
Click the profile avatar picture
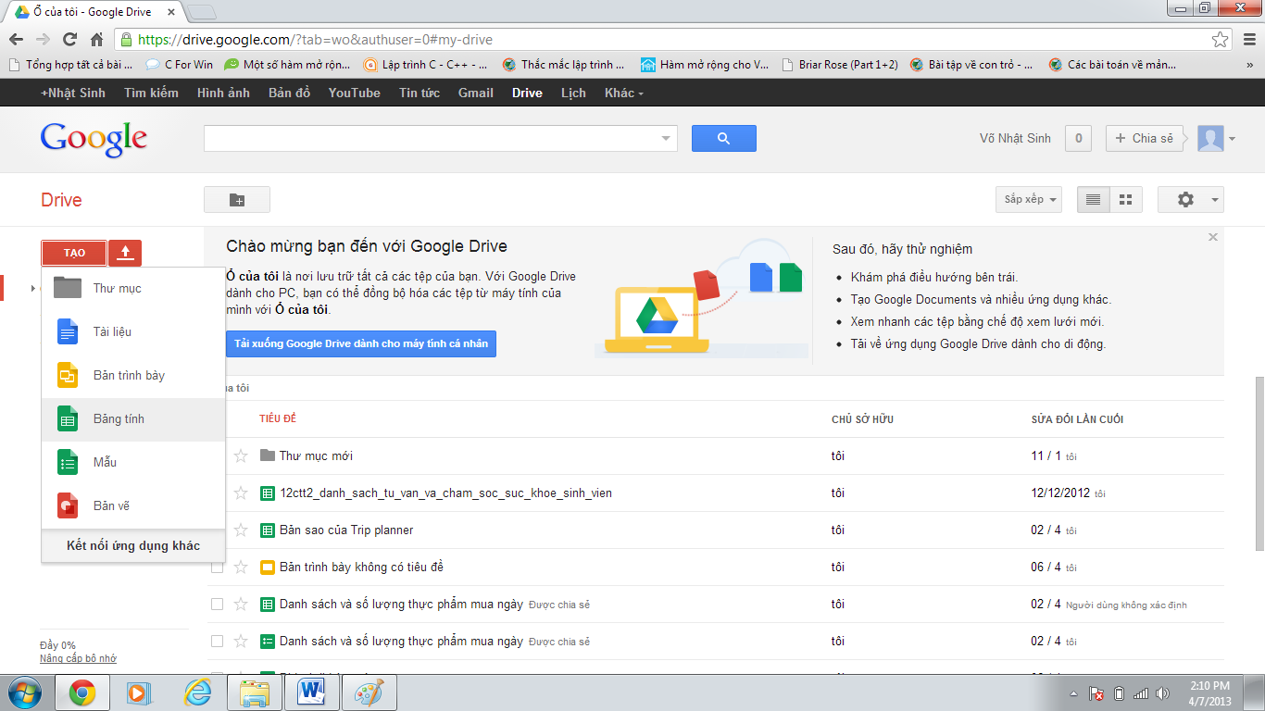1210,139
